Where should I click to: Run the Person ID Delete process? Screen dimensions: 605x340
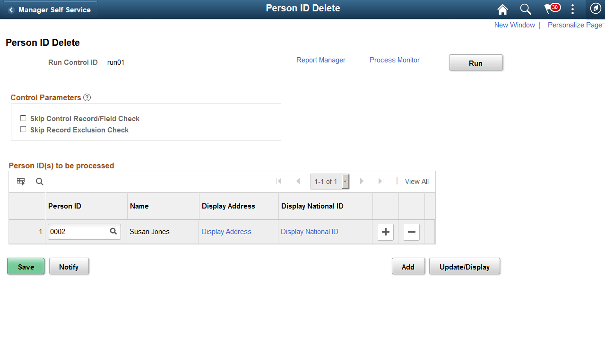[x=475, y=62]
